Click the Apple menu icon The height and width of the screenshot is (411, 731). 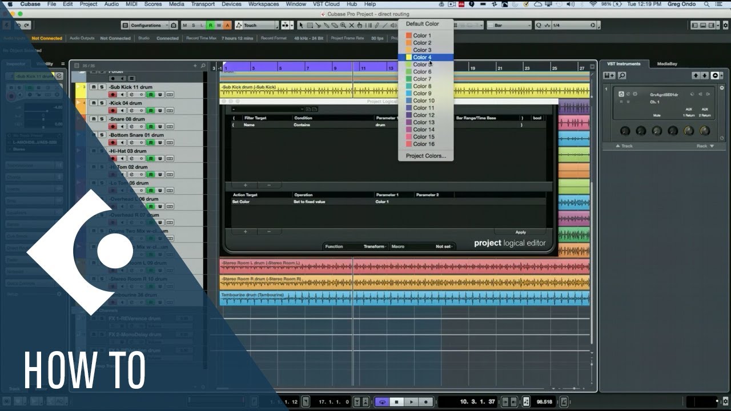point(10,4)
